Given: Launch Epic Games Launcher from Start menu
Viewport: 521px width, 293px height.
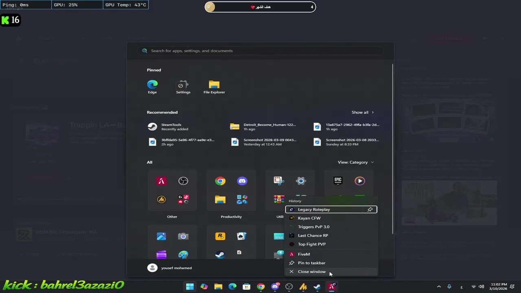Looking at the screenshot, I should pyautogui.click(x=338, y=181).
